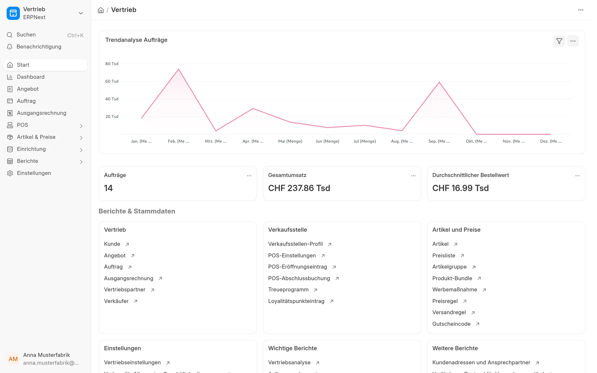
Task: Expand the Berichte sidebar section
Action: click(45, 161)
